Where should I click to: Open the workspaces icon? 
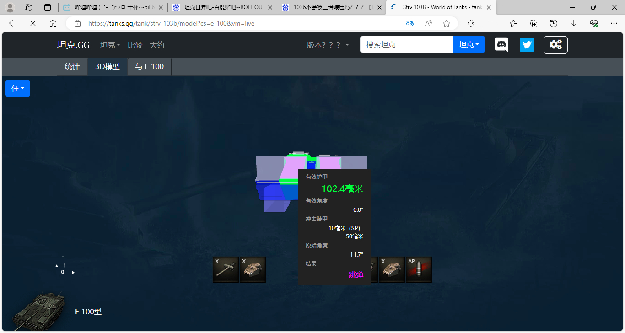[x=28, y=7]
